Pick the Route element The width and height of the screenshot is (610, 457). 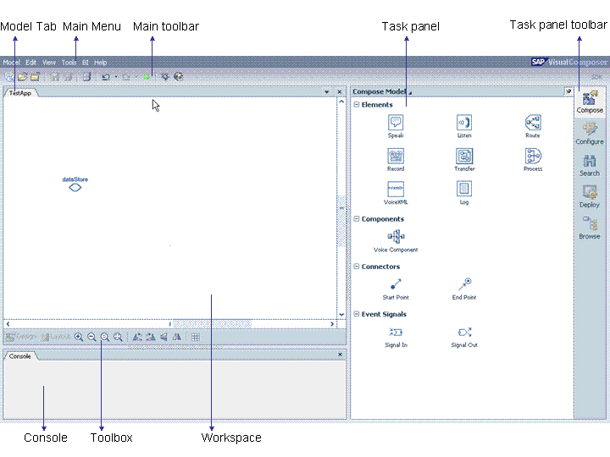532,123
